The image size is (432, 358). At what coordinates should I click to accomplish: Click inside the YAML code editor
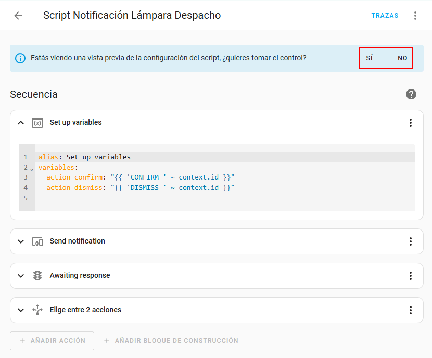coord(224,177)
